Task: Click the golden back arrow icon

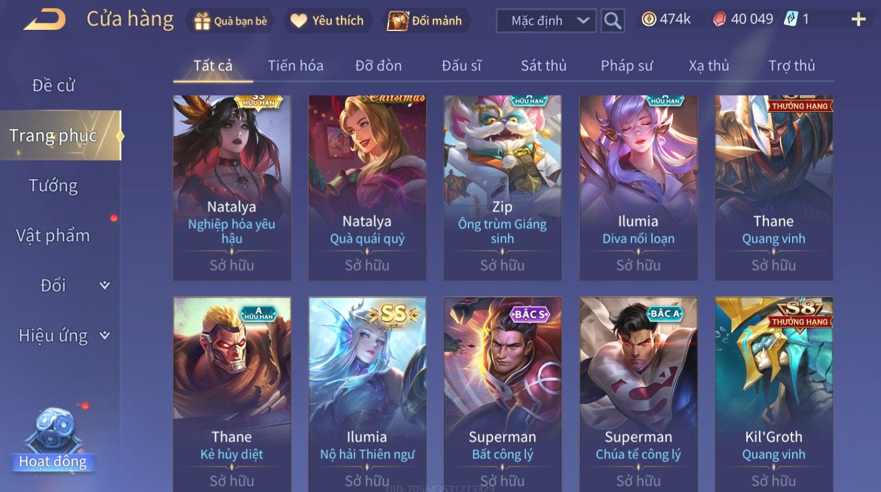Action: (44, 20)
